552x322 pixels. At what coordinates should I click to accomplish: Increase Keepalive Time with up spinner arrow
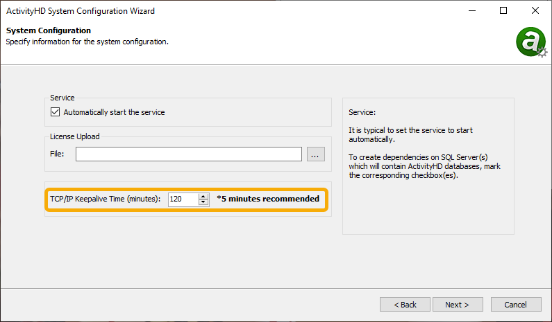click(x=203, y=196)
